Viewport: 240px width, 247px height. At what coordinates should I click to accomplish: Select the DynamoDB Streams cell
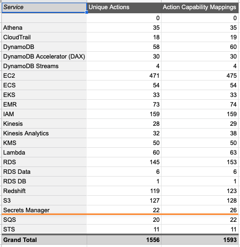(x=44, y=66)
